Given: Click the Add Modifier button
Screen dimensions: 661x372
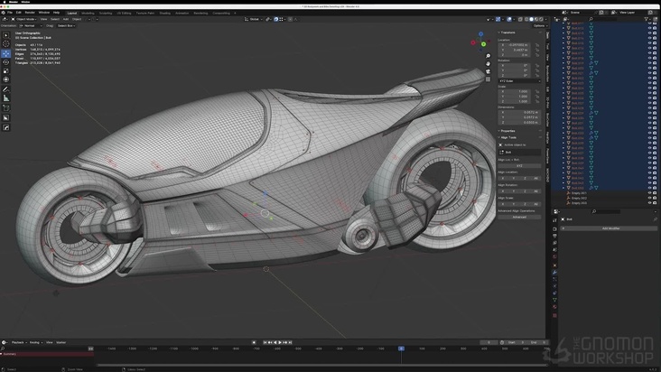Looking at the screenshot, I should [609, 228].
